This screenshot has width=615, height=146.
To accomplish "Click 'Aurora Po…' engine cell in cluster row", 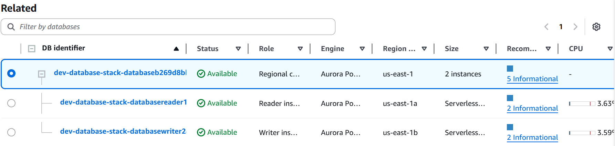I will pyautogui.click(x=341, y=74).
